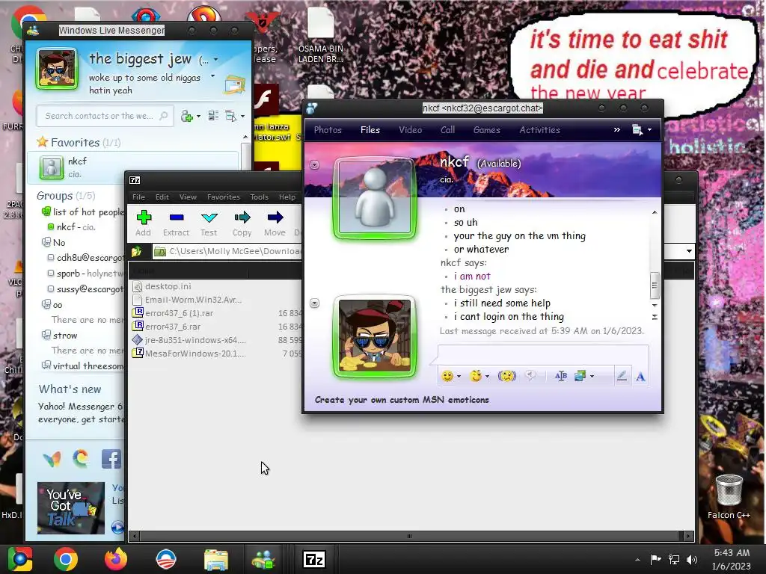Image resolution: width=766 pixels, height=574 pixels.
Task: Change contact list layout icon in Messenger
Action: [213, 116]
